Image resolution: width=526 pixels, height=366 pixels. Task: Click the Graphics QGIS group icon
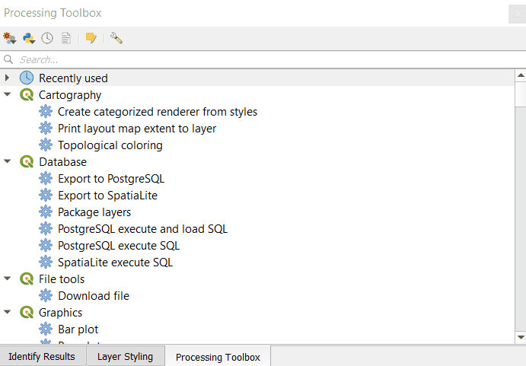tap(27, 312)
